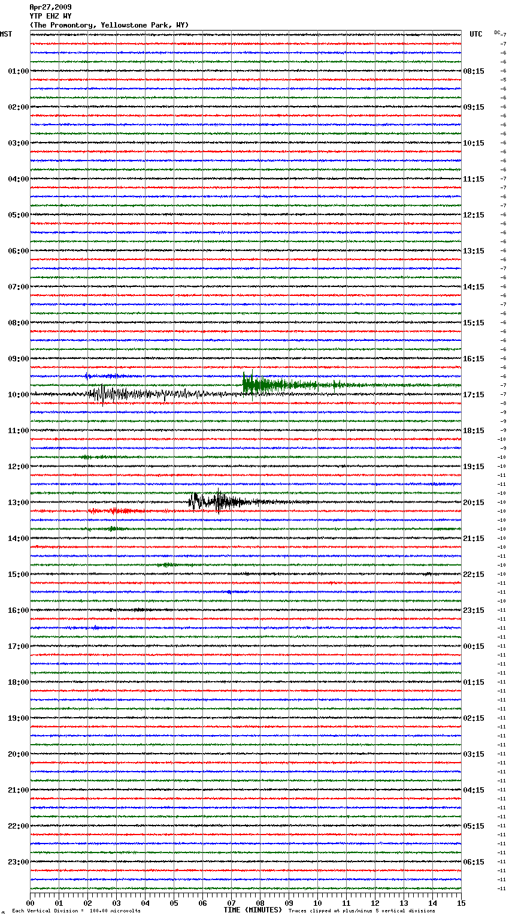Click the '23:00' MST time label
Viewport: 509px width, 919px height.
(x=19, y=862)
